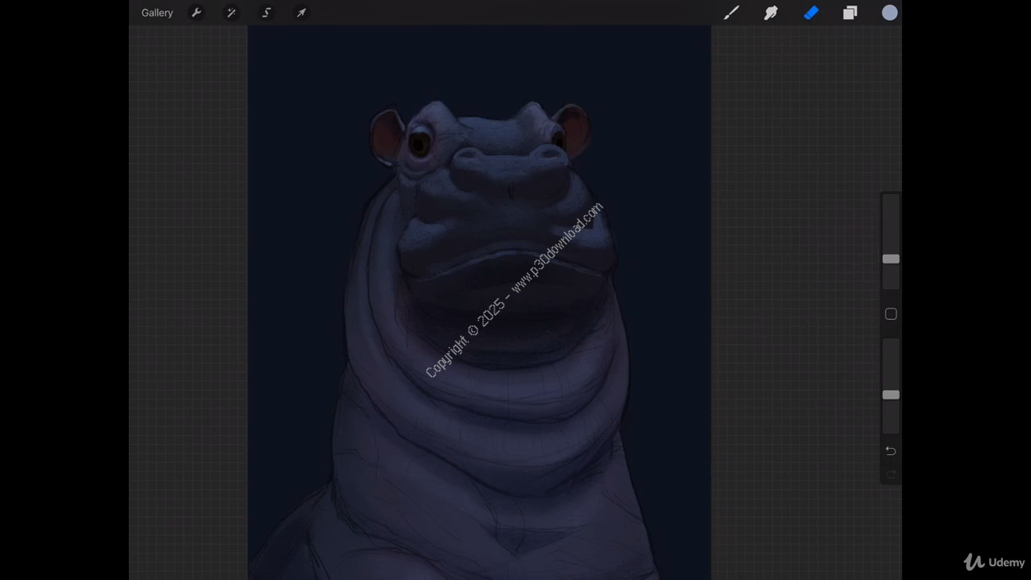The image size is (1031, 580).
Task: Open the active color picker circle
Action: coord(889,13)
